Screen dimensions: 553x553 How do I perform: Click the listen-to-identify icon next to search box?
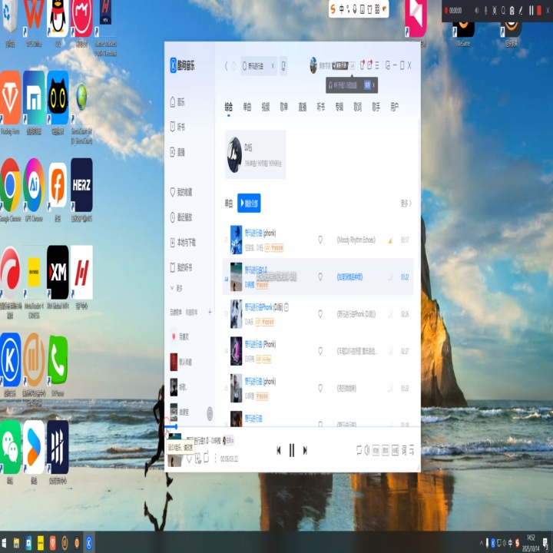(x=283, y=65)
